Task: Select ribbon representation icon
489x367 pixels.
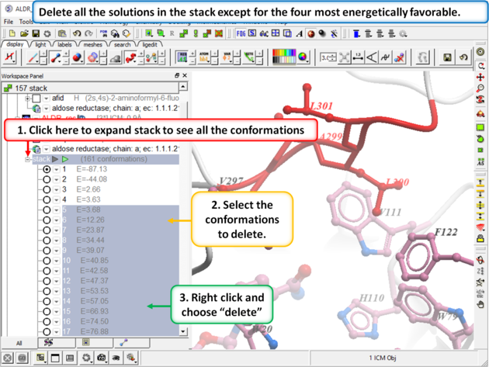Action: point(130,57)
